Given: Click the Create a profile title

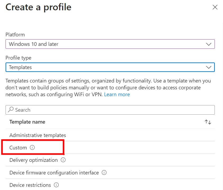Looking at the screenshot, I should [x=38, y=7].
